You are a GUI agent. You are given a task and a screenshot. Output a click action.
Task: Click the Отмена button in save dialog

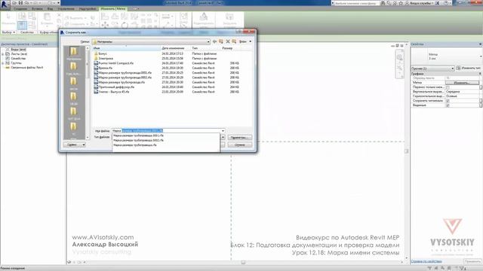[x=240, y=145]
